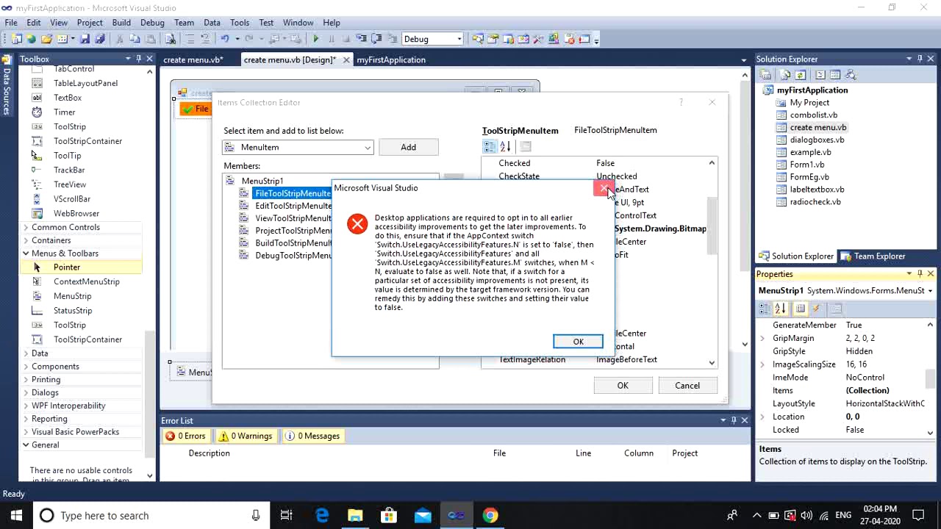Toggle auto-hide pin on Solution Explorer
The height and width of the screenshot is (529, 941).
click(919, 59)
